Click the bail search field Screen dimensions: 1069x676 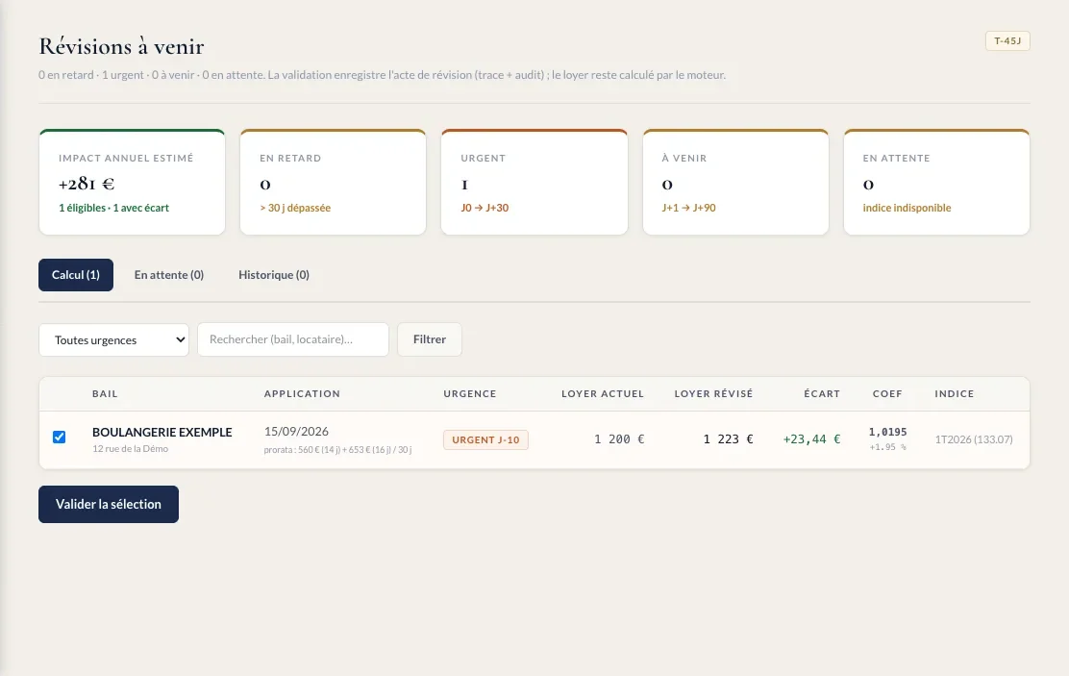click(x=293, y=339)
